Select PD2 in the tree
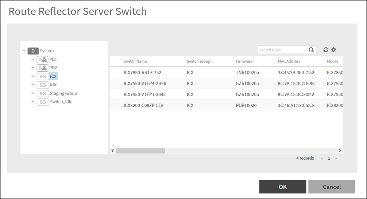This screenshot has width=367, height=199. coord(53,68)
